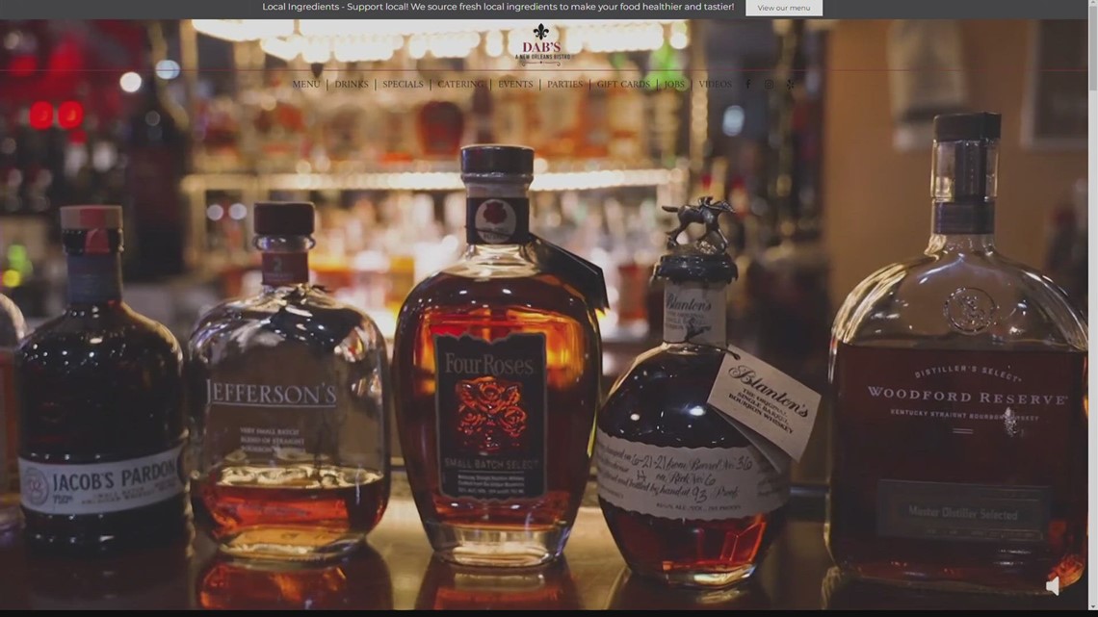Open the Events navigation item
The image size is (1098, 617).
tap(515, 84)
